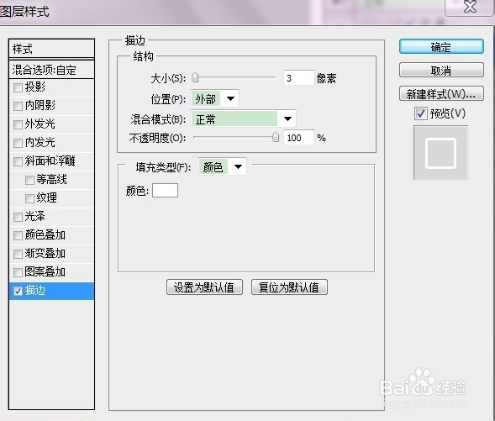Select the 内发光 style label

(39, 142)
